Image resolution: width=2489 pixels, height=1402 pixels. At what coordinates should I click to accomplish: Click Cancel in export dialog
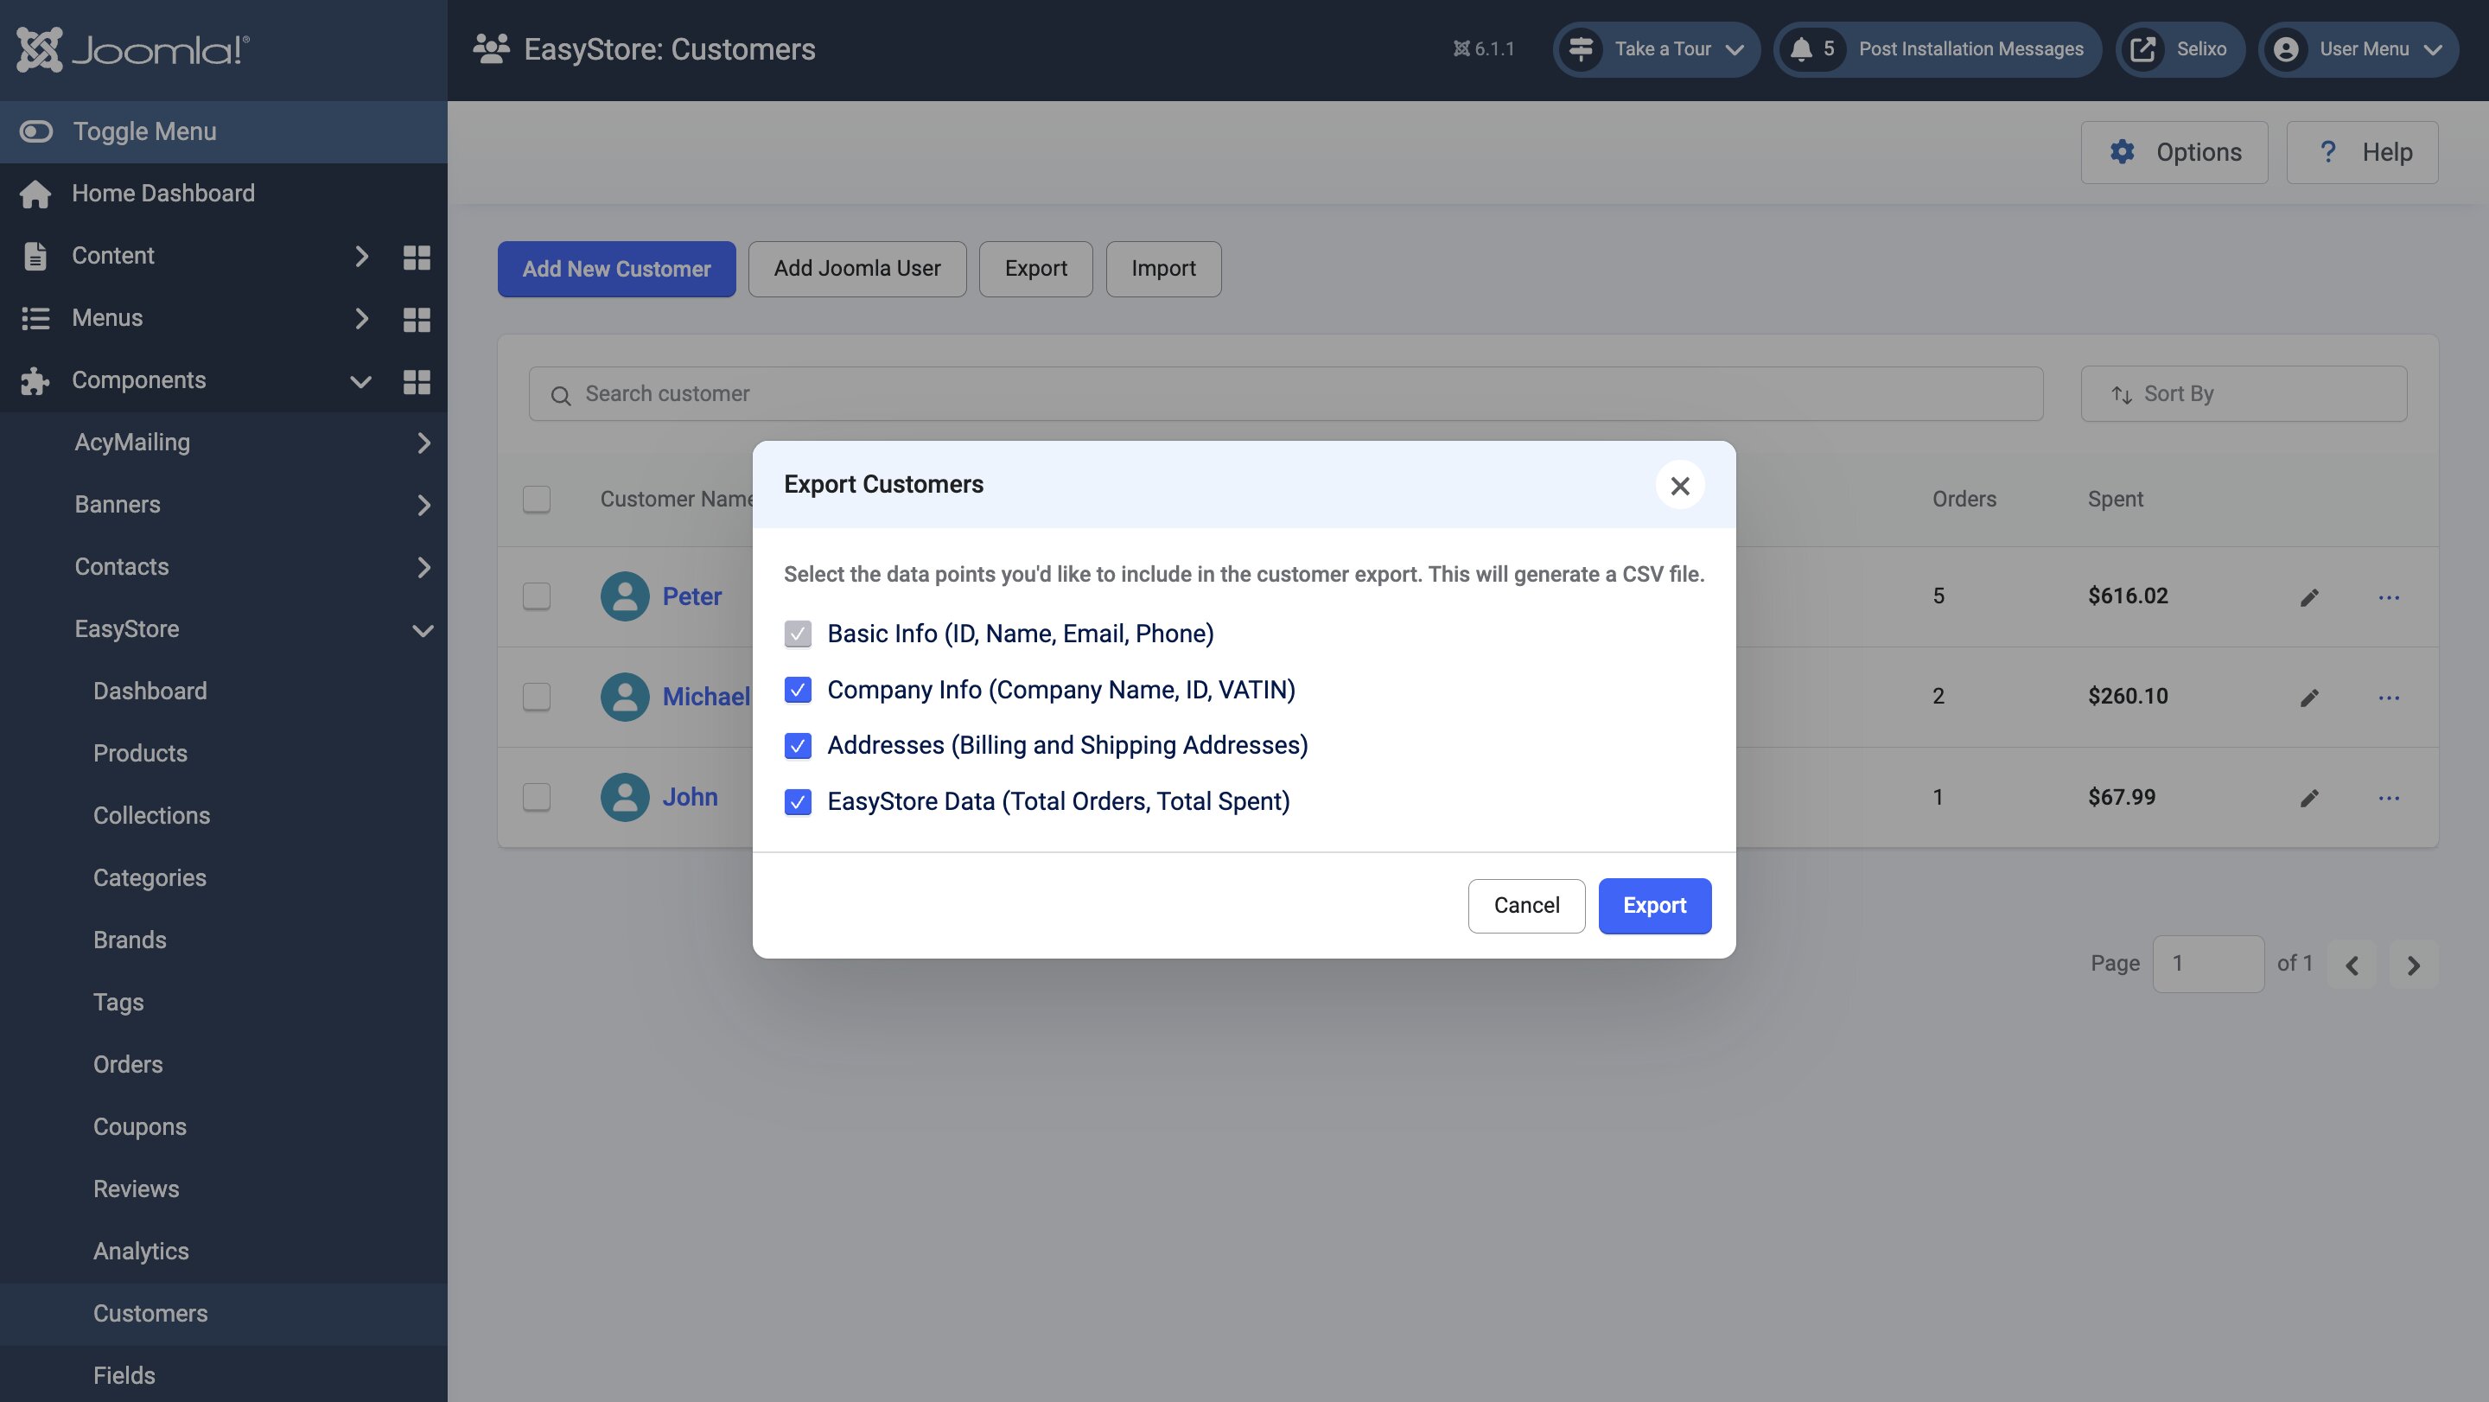click(x=1526, y=907)
